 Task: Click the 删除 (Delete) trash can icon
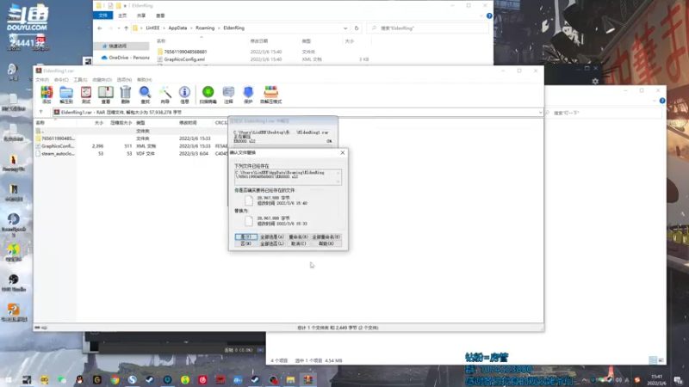click(x=126, y=95)
